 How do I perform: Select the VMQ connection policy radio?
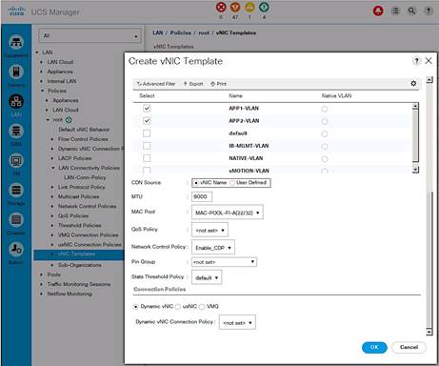(x=202, y=307)
